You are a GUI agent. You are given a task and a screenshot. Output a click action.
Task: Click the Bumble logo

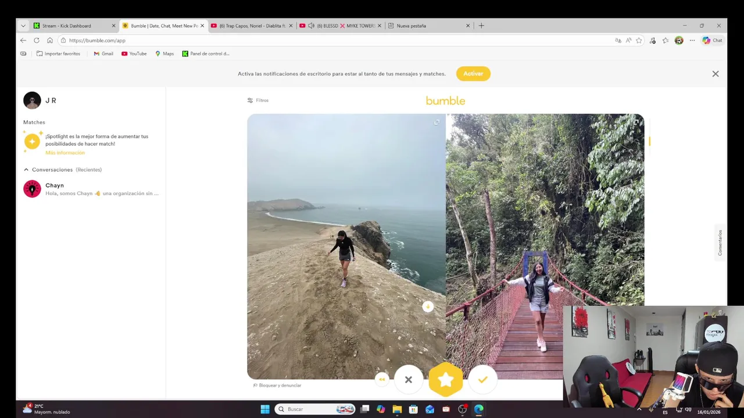(x=446, y=101)
